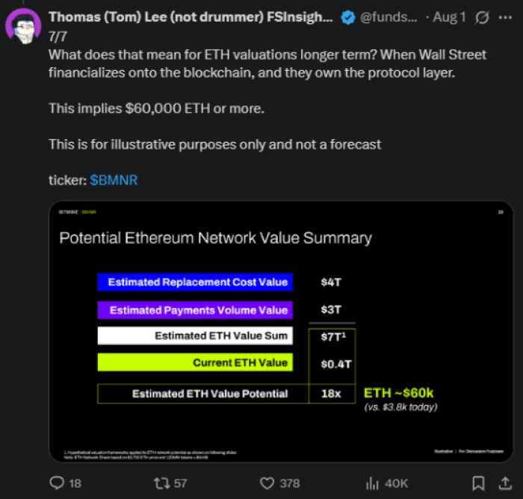Image resolution: width=523 pixels, height=499 pixels.
Task: Click the blue Estimated Replacement Cost Value bar
Action: tap(195, 282)
